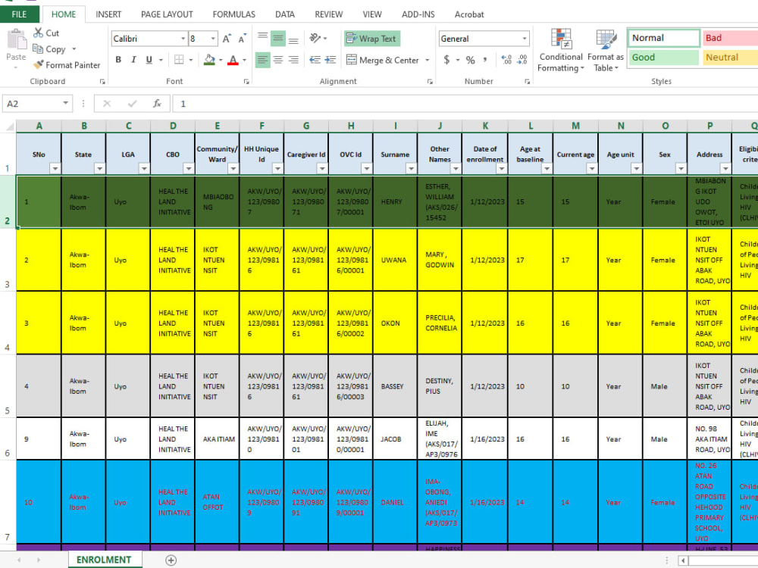Click cell with surname UWANA
The height and width of the screenshot is (568, 758).
[395, 260]
